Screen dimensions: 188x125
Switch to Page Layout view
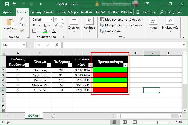[x=125, y=122]
